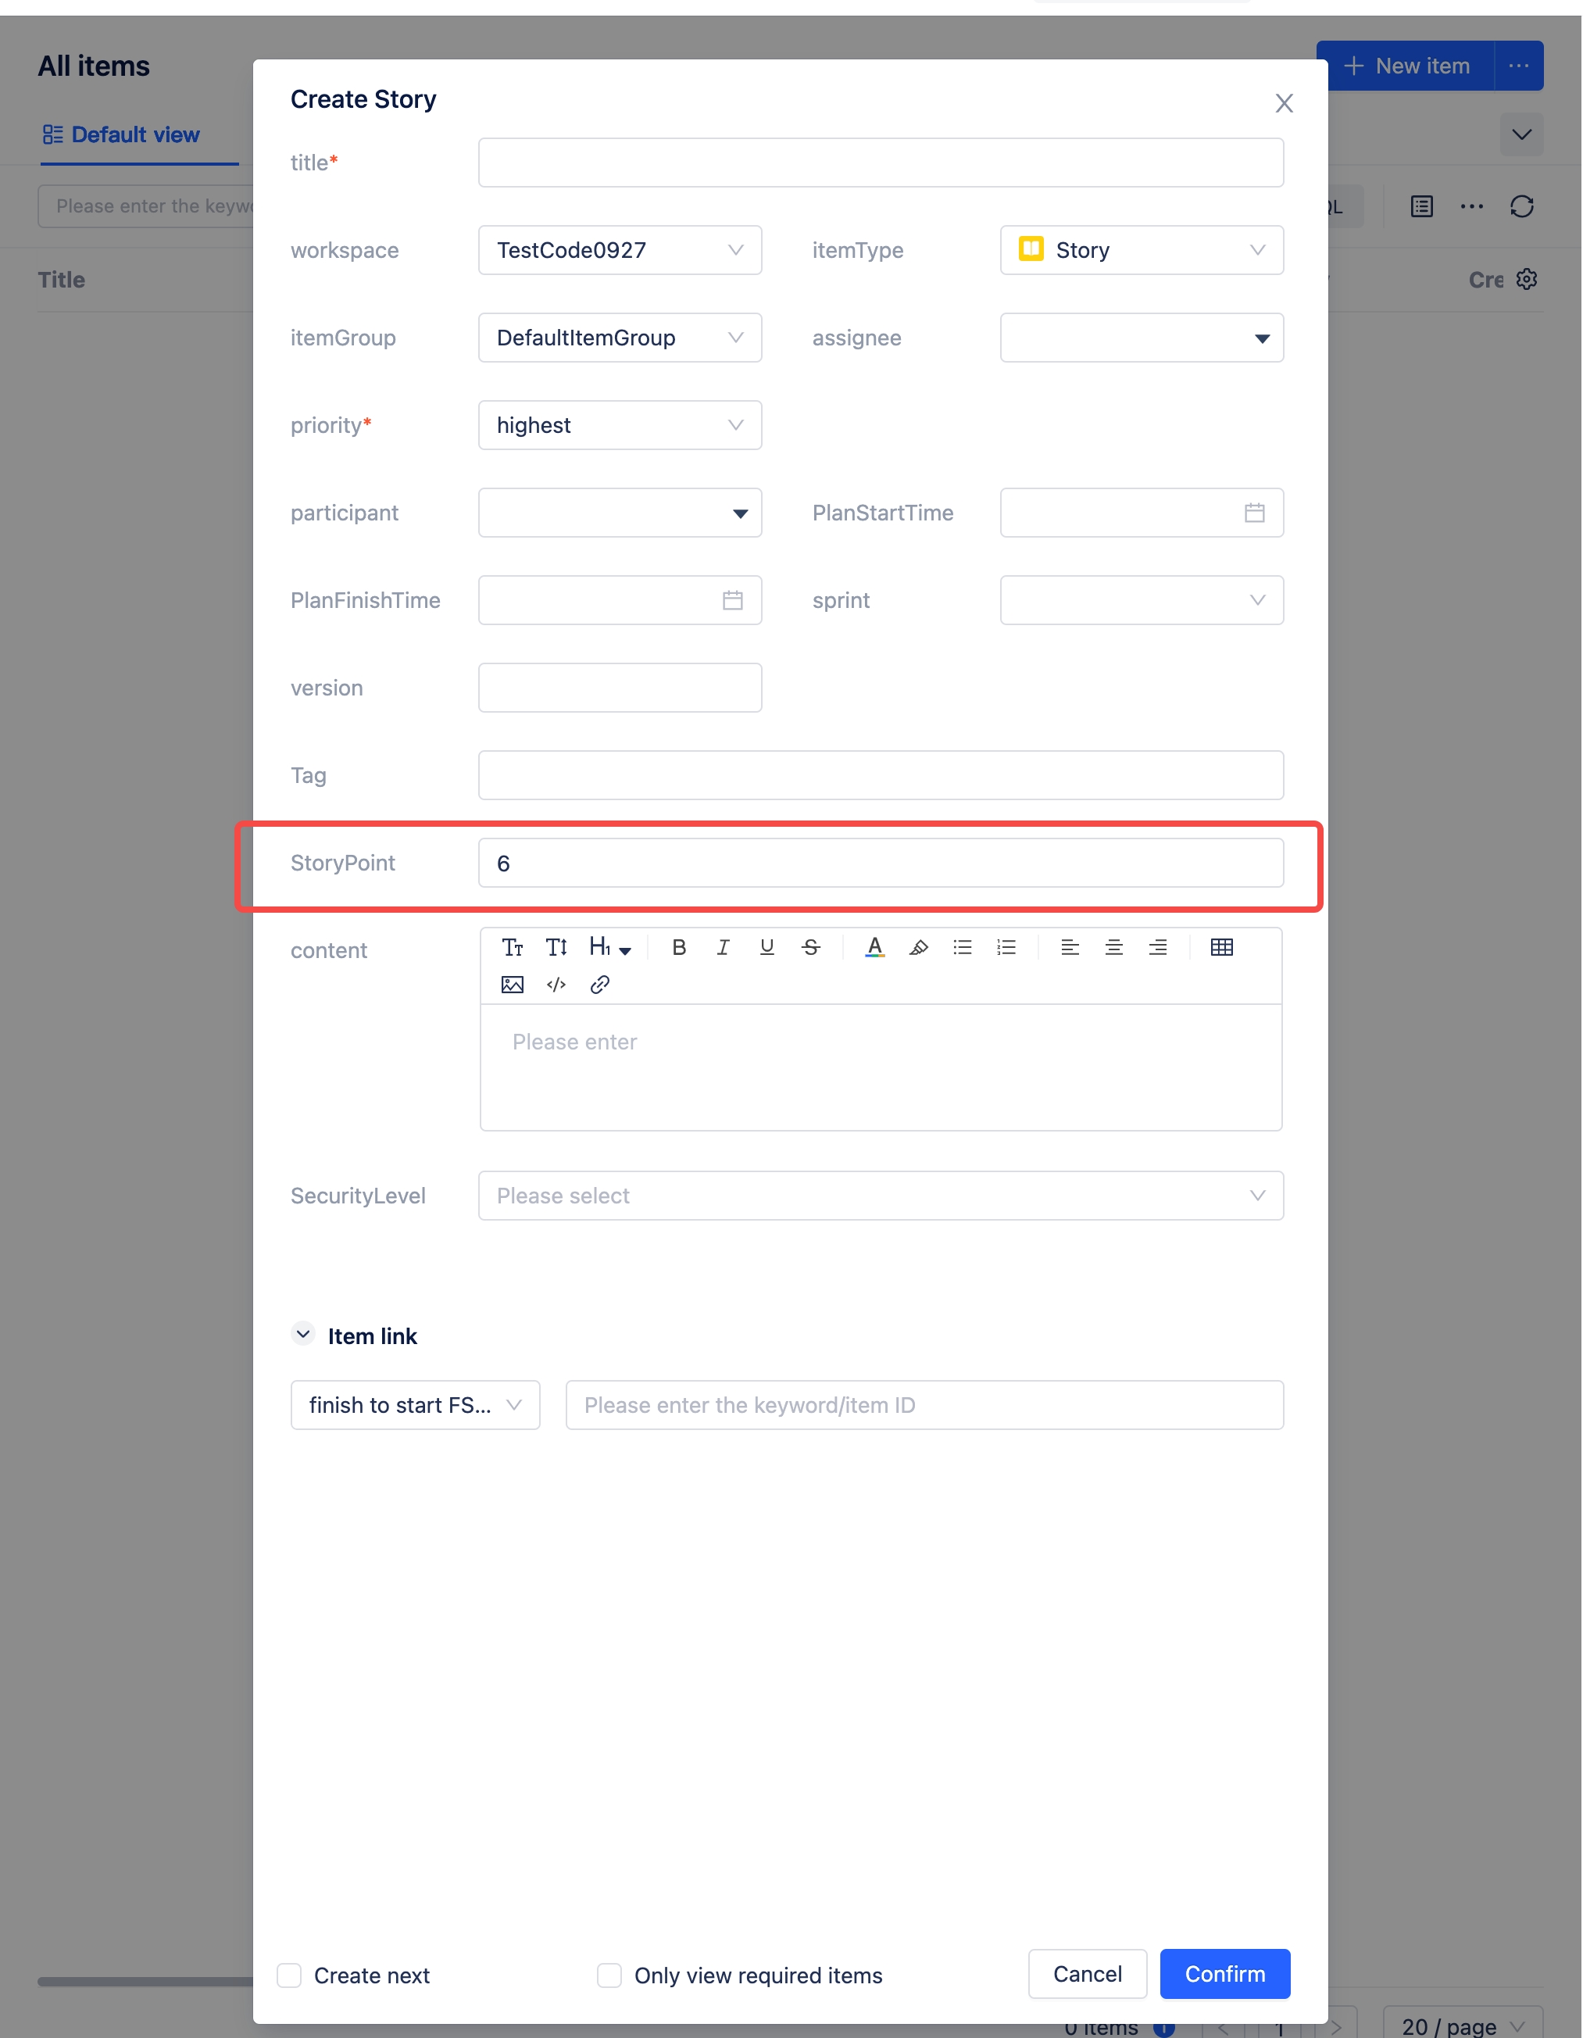Viewport: 1583px width, 2038px height.
Task: Open the priority dropdown showing highest
Action: (x=620, y=426)
